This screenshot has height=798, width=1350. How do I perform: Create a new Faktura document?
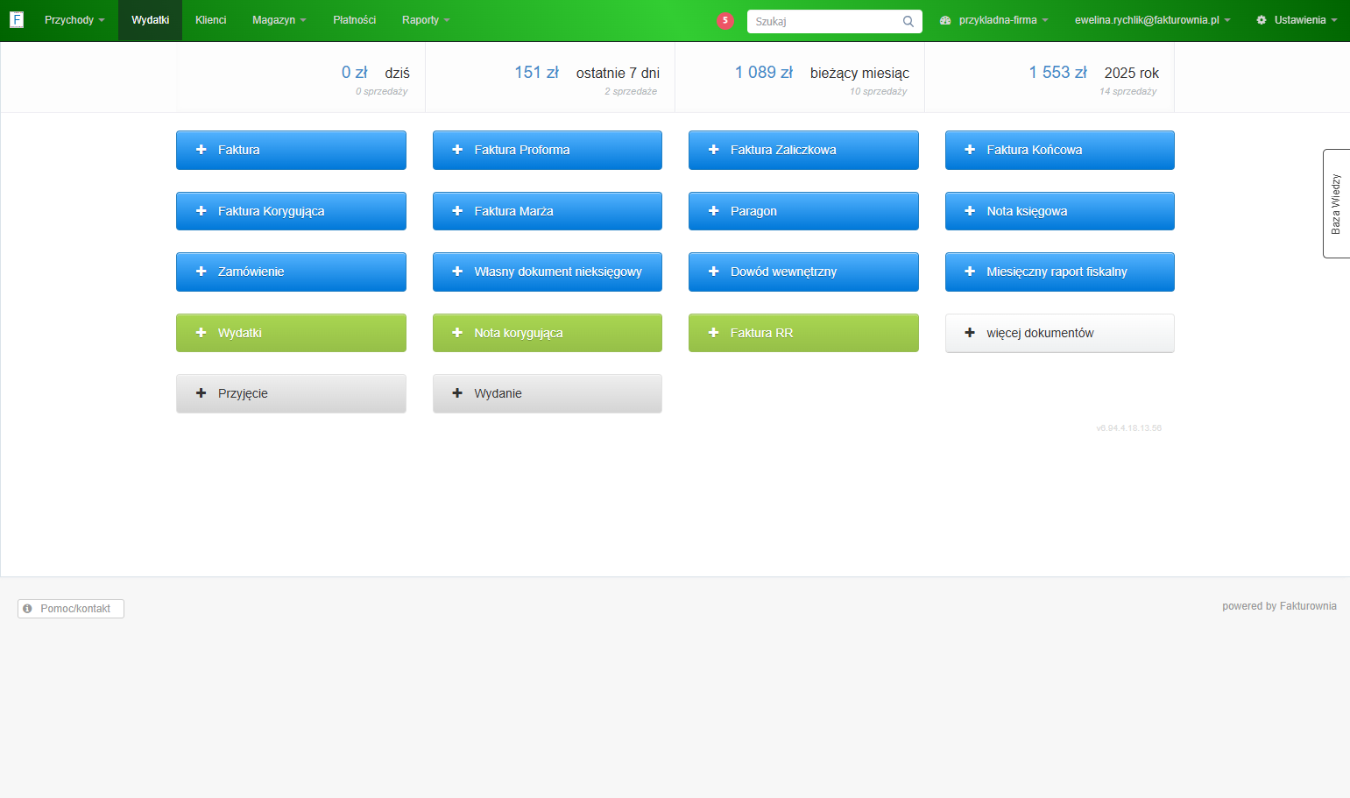[291, 150]
